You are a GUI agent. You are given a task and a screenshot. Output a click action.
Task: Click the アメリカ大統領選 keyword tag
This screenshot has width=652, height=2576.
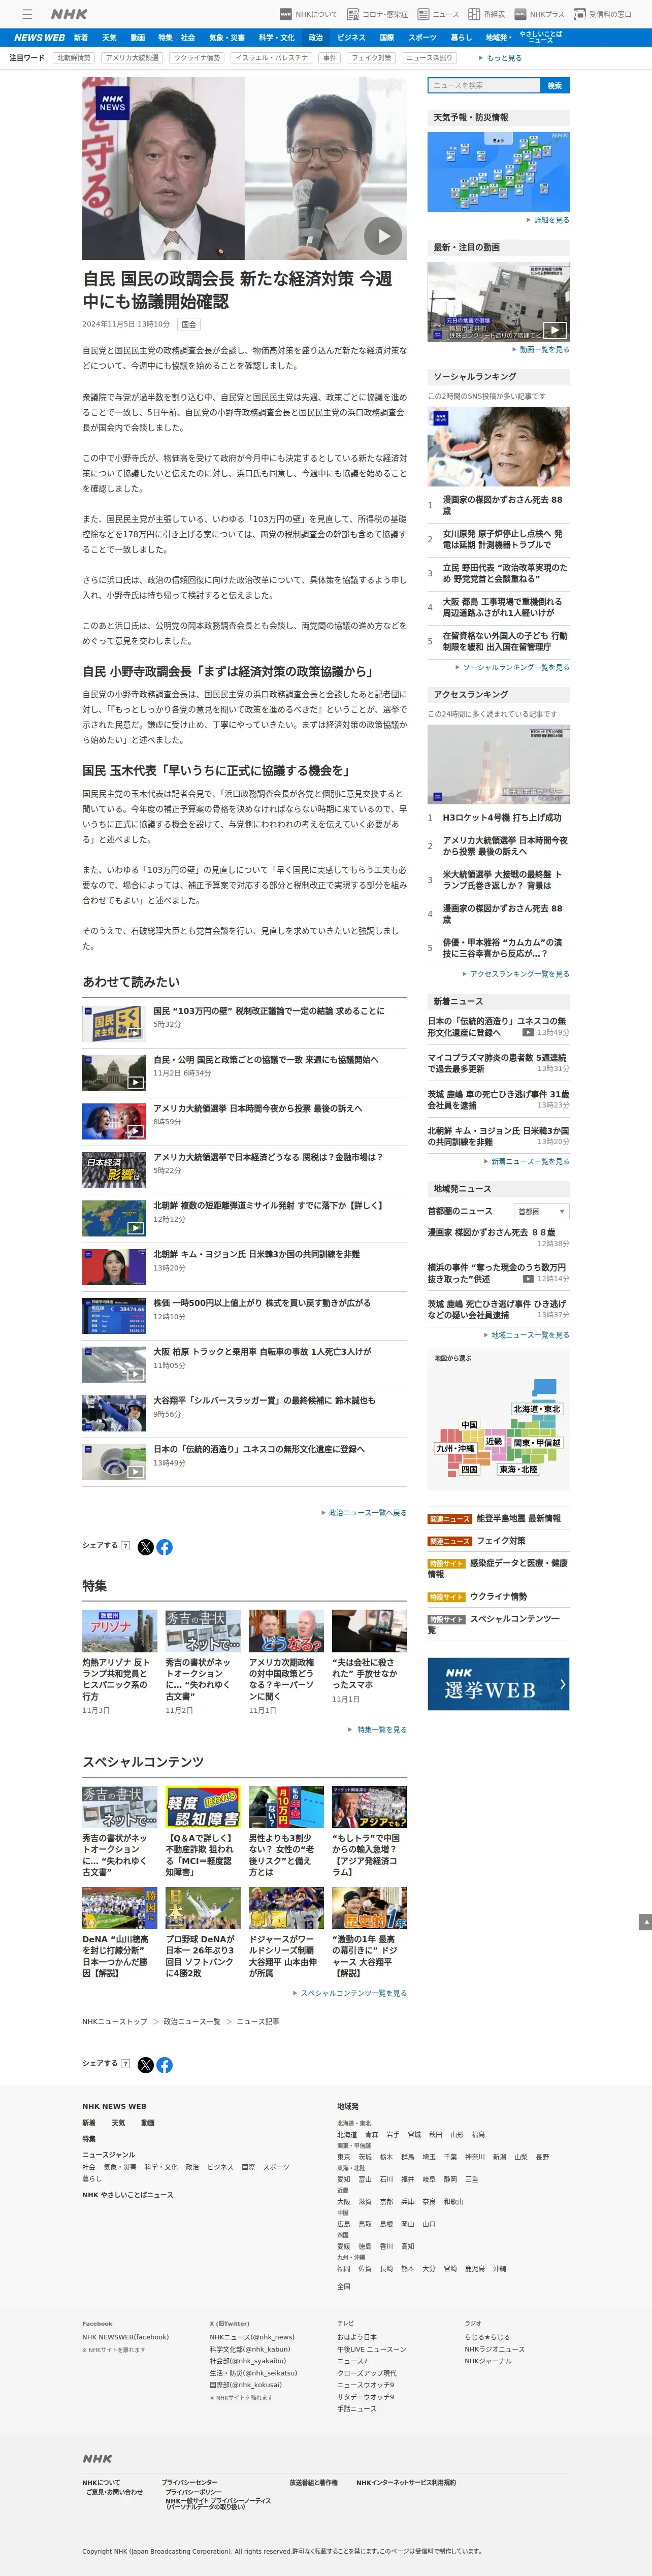132,58
